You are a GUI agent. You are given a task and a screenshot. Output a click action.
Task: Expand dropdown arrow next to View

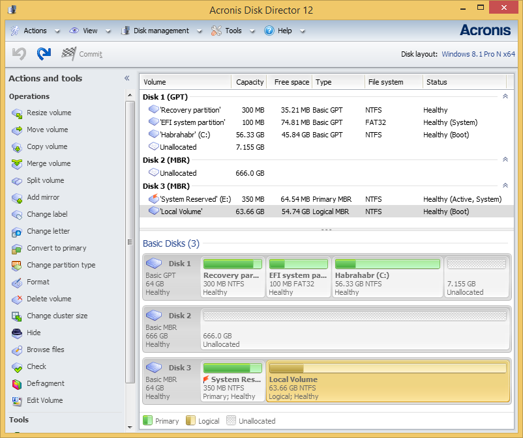tap(108, 31)
